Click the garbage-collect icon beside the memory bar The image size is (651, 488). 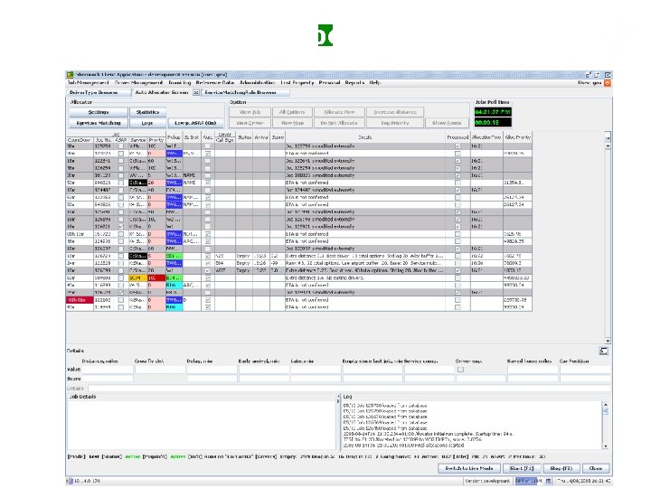coord(549,481)
